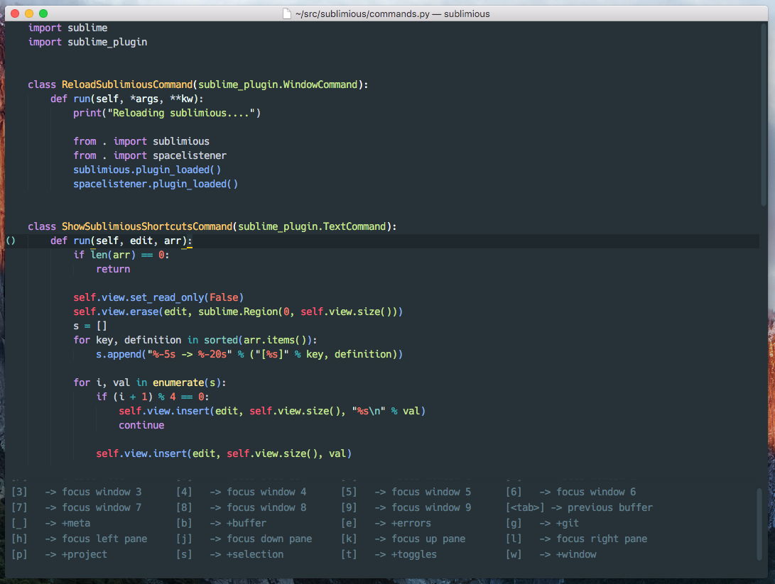
Task: Click the insert line containing "%s\n" % val
Action: [272, 412]
